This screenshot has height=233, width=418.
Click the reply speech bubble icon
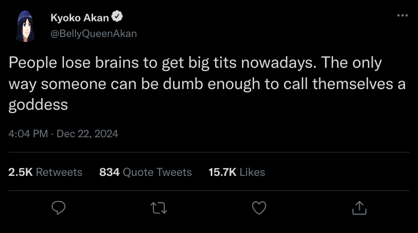coord(59,208)
